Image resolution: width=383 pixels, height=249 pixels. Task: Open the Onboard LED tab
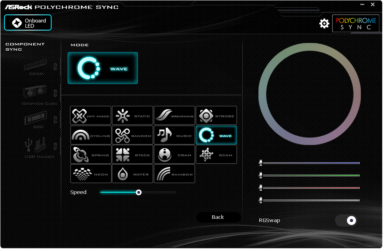[x=28, y=22]
